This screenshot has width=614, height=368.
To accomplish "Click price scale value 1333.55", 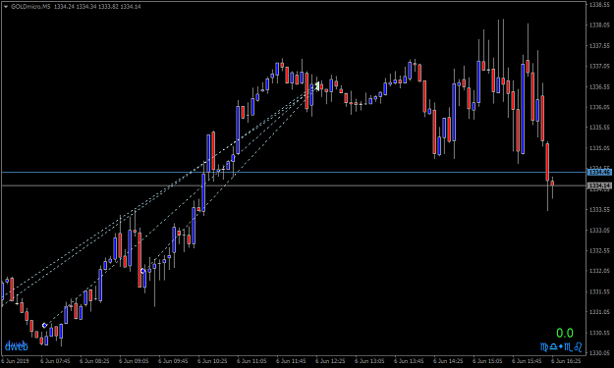I will point(599,210).
